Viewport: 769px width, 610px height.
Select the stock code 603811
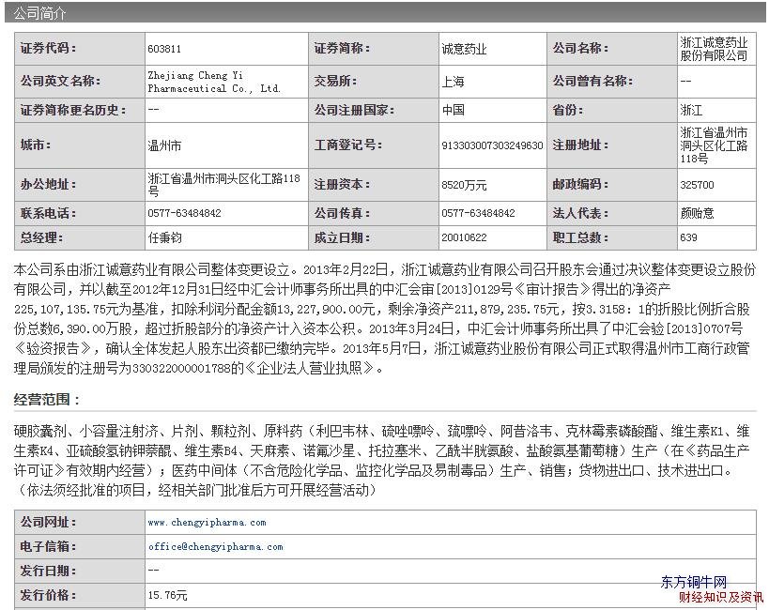point(164,49)
